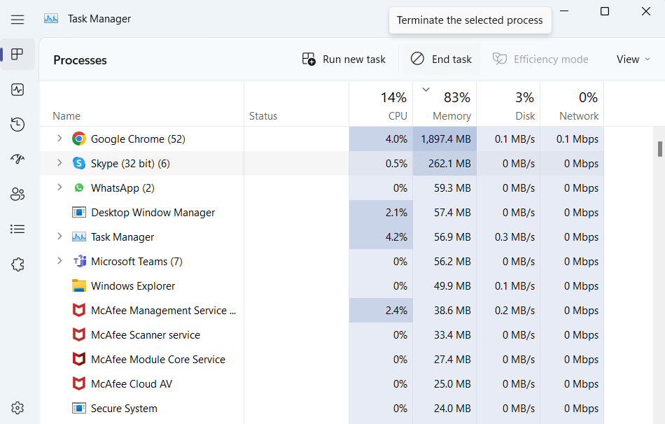Click the Desktop Window Manager icon

tap(79, 212)
